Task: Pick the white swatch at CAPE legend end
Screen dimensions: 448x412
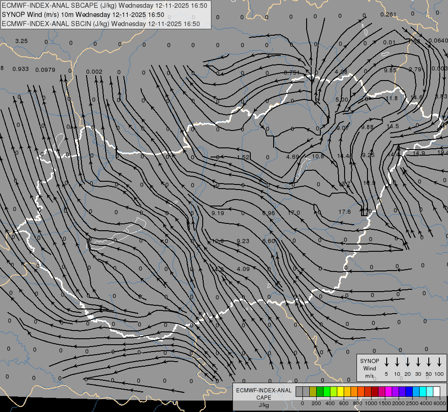Action: [437, 391]
